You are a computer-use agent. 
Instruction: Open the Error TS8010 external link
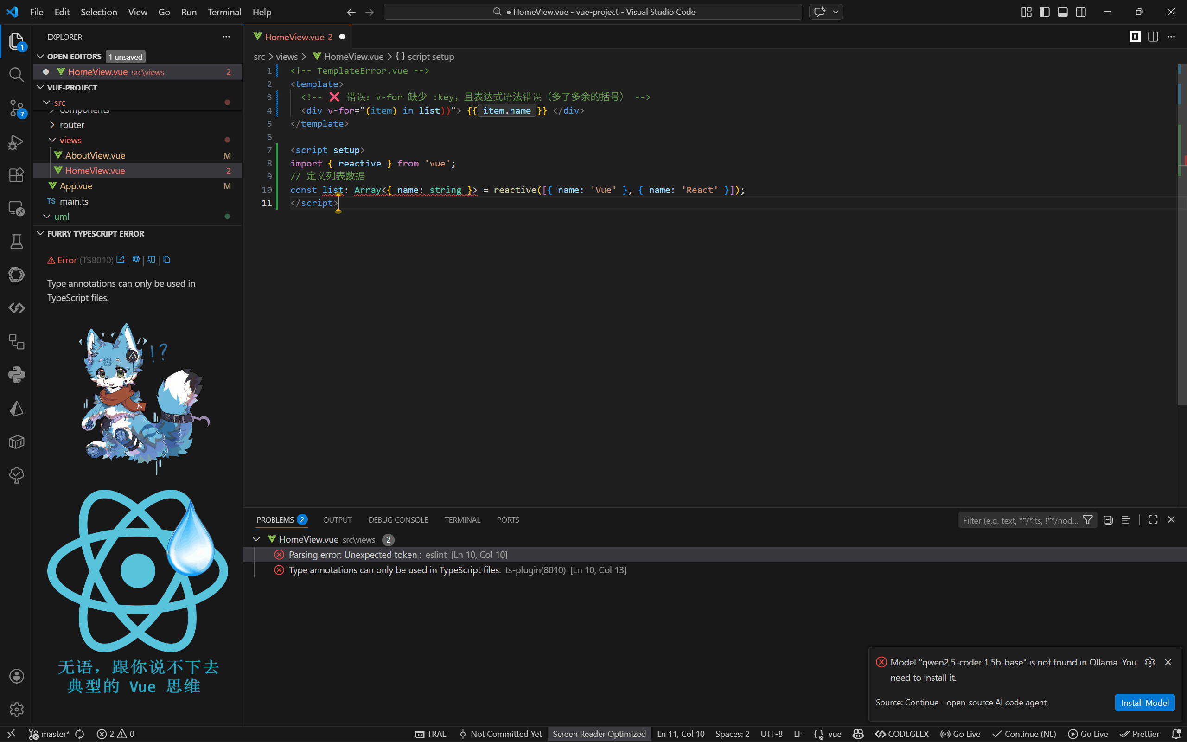tap(121, 260)
